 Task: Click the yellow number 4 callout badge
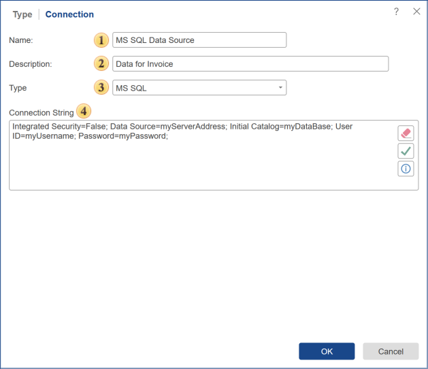click(x=84, y=112)
